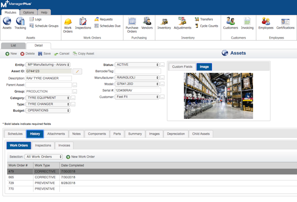
Task: Switch to the Depreciation tab
Action: click(176, 134)
